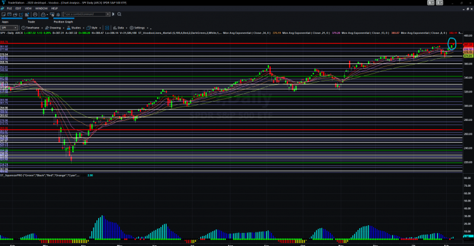Click the red 387.32 price marker on axis
The width and height of the screenshot is (474, 246).
point(467,44)
